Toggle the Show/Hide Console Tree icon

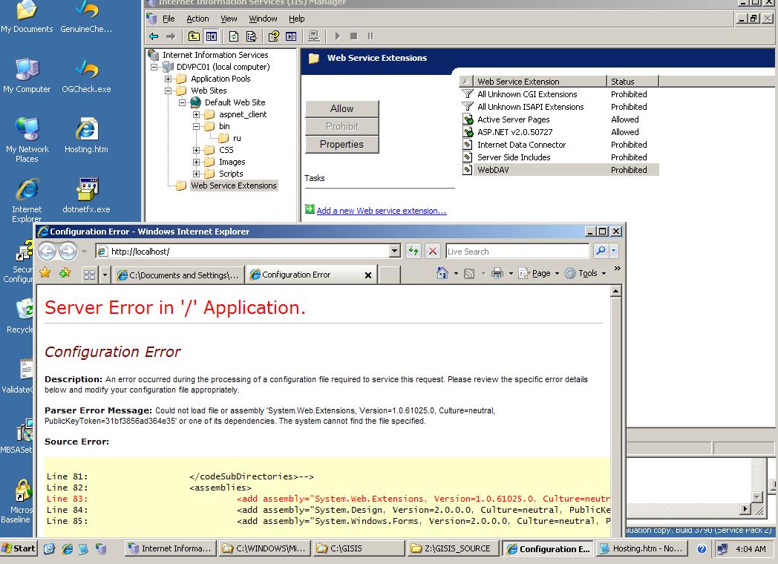click(212, 36)
